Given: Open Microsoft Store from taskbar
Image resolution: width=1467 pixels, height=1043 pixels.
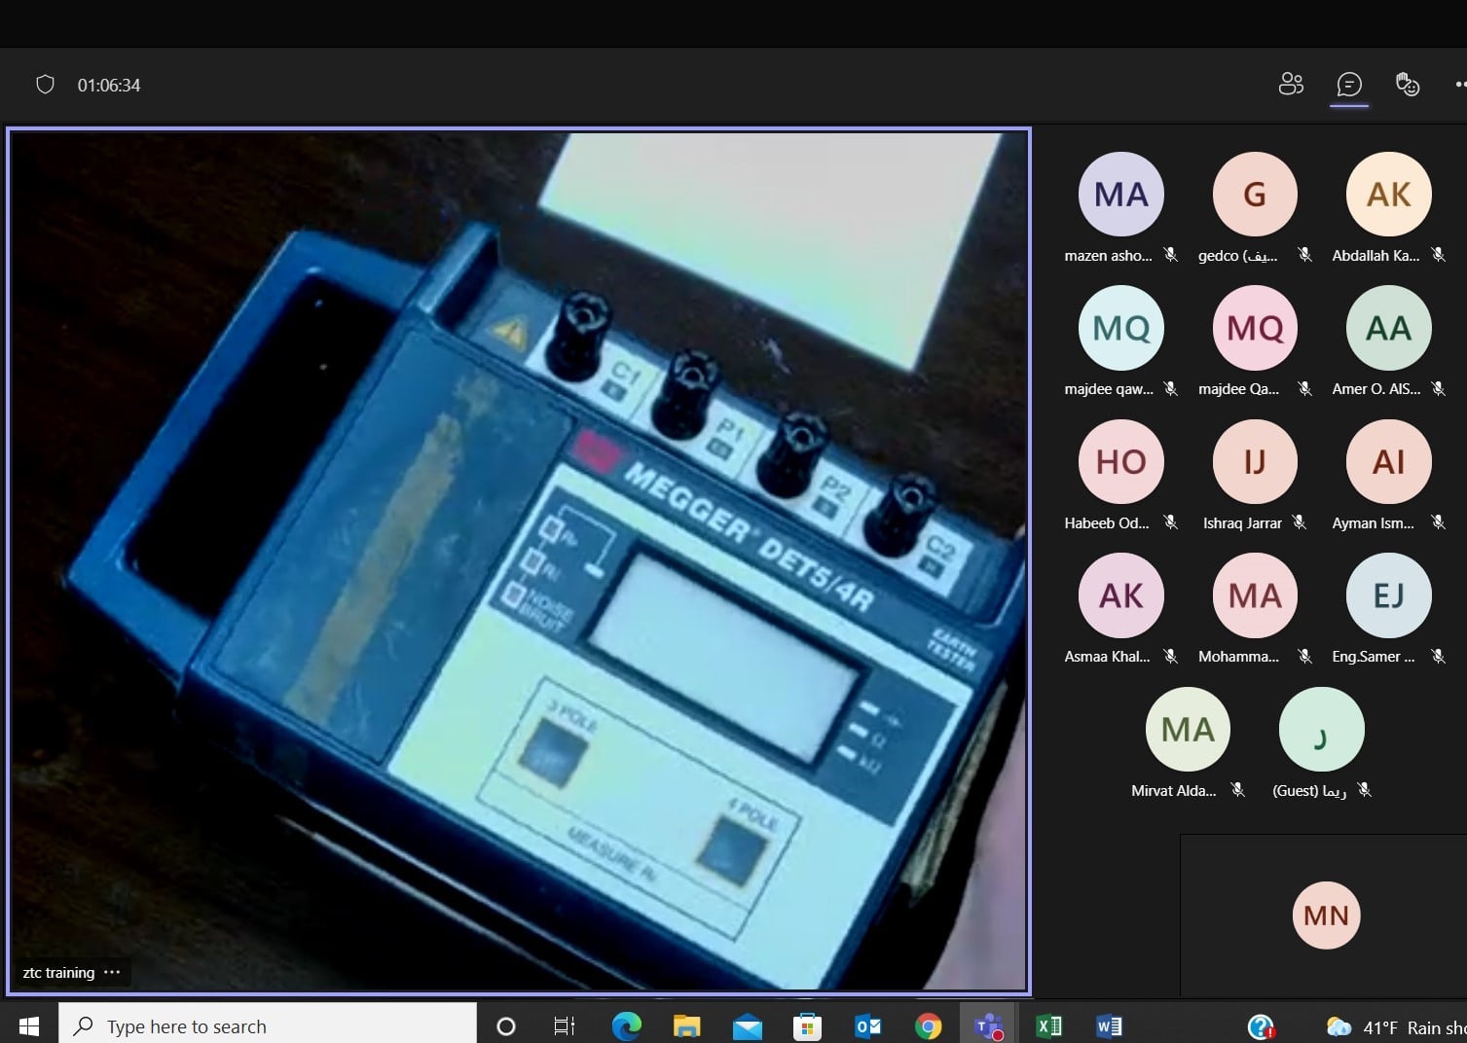Looking at the screenshot, I should coord(807,1025).
